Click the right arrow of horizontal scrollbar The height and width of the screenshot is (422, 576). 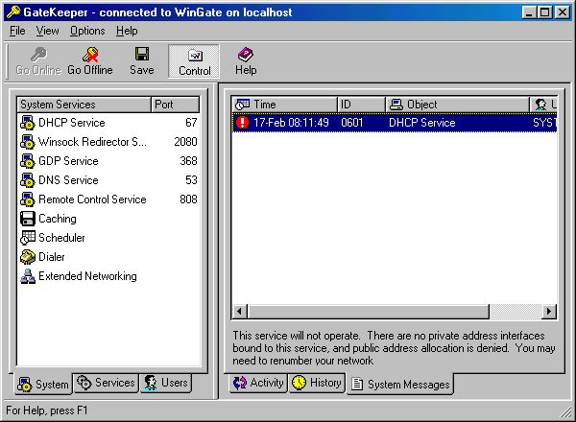point(549,312)
